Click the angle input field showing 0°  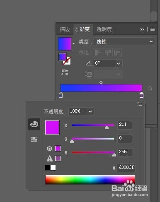point(104,63)
